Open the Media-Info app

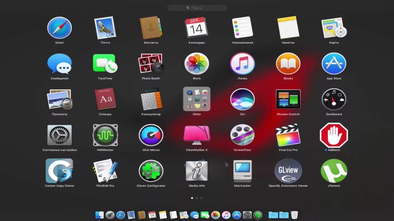click(197, 171)
